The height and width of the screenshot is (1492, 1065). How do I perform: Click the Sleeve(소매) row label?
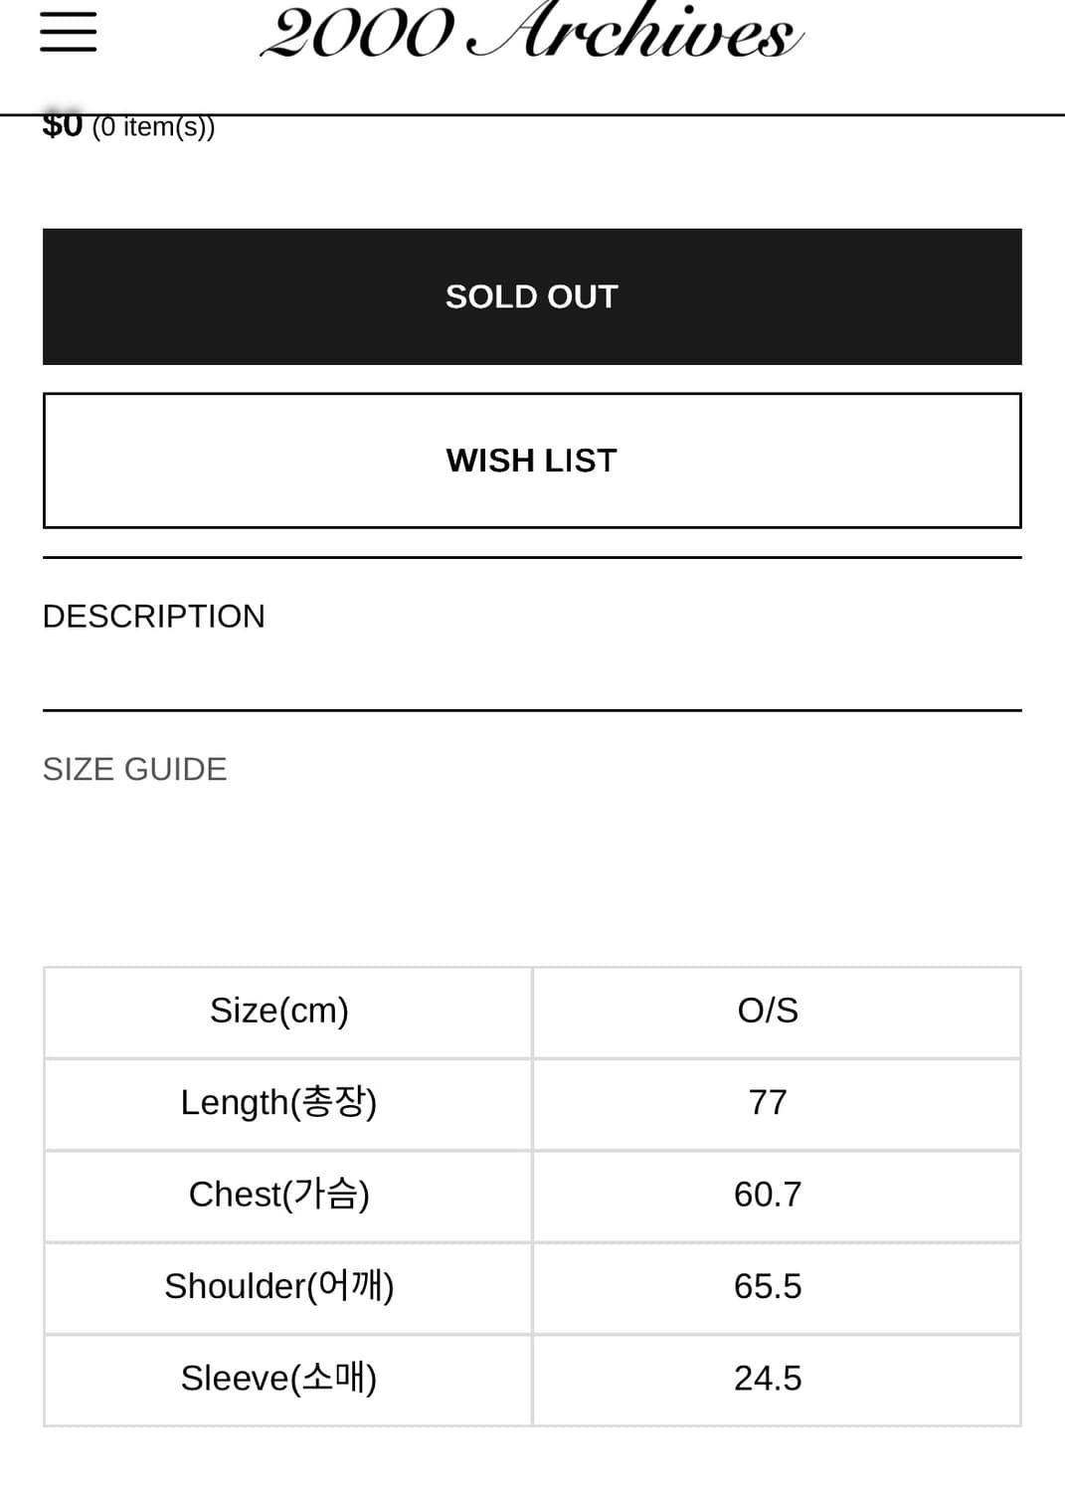point(279,1379)
